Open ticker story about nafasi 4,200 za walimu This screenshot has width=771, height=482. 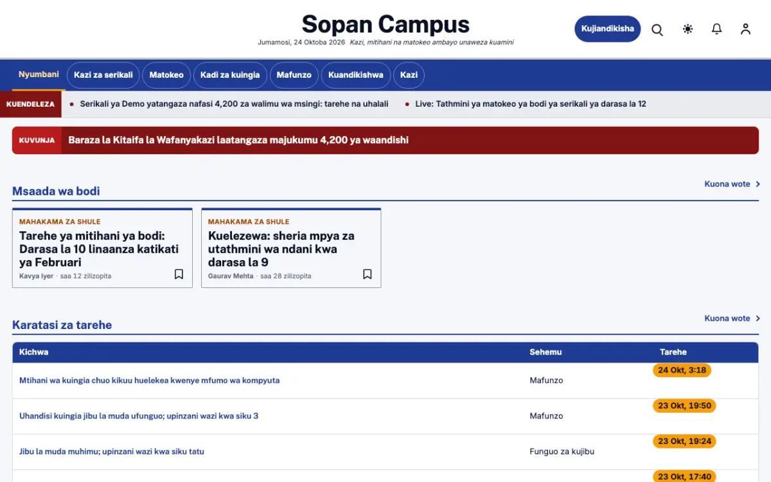click(x=234, y=104)
